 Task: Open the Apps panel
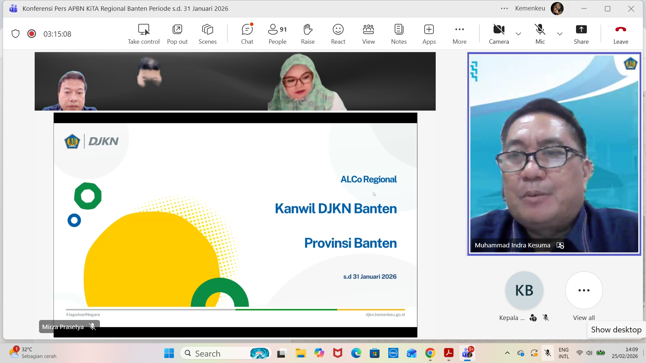click(x=429, y=34)
